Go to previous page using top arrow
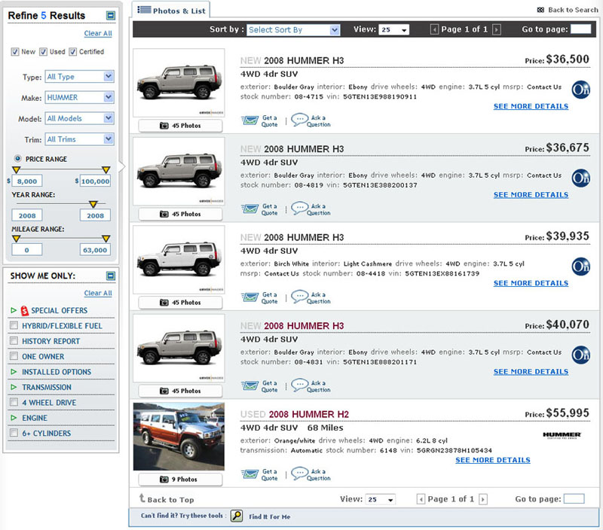This screenshot has height=530, width=603. click(434, 29)
